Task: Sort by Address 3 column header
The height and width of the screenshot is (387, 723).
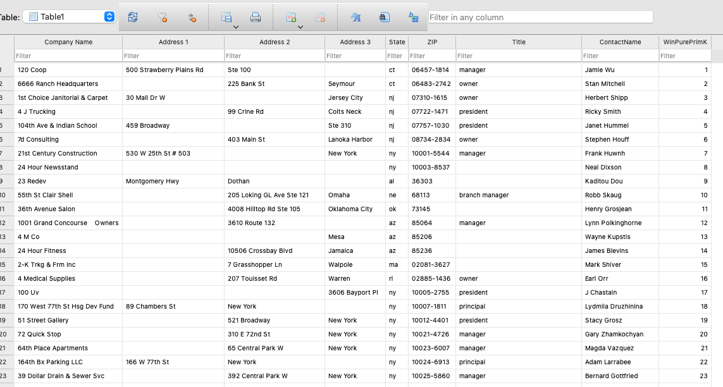Action: pyautogui.click(x=355, y=42)
